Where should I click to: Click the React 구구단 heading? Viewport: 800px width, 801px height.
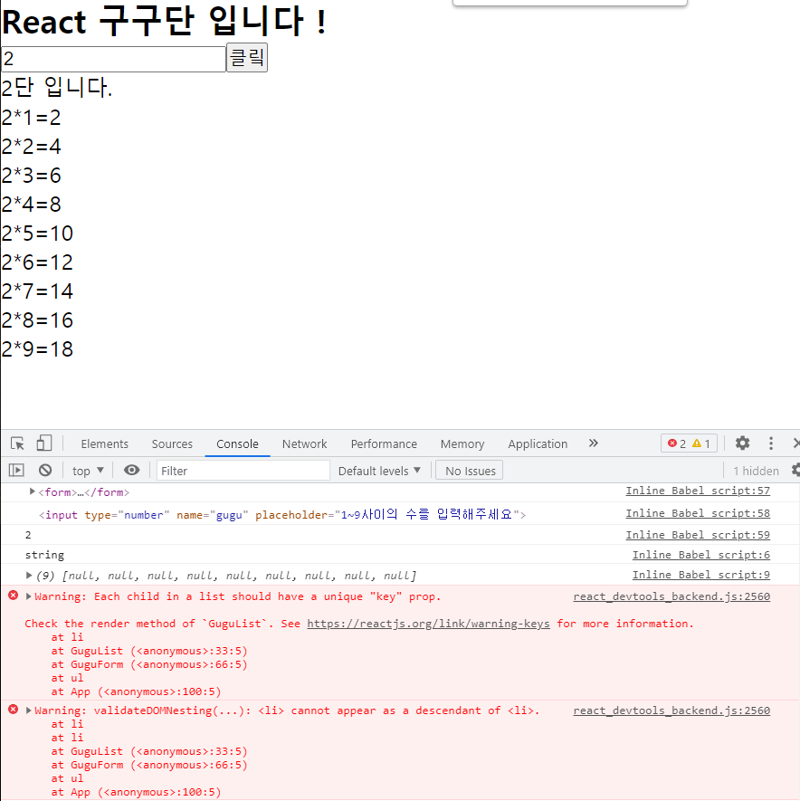click(x=164, y=22)
